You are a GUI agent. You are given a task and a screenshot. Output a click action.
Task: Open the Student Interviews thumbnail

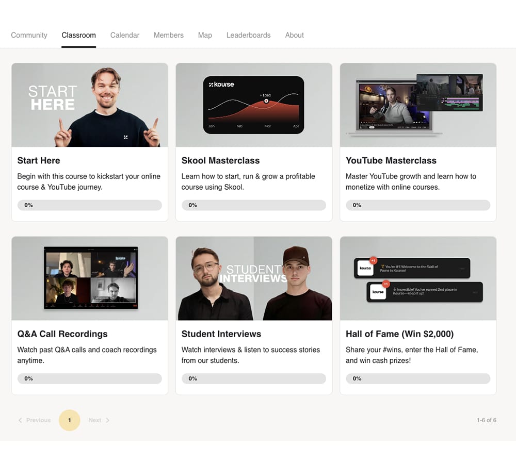254,278
